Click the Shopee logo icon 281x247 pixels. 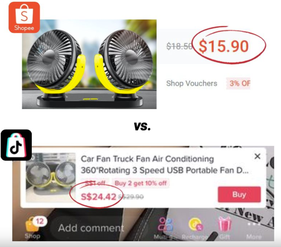click(24, 18)
